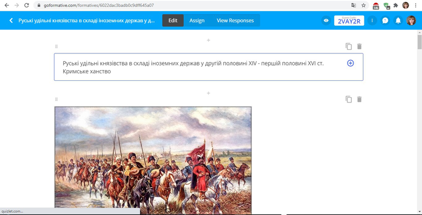
Task: Go back using the header chevron arrow
Action: [11, 21]
